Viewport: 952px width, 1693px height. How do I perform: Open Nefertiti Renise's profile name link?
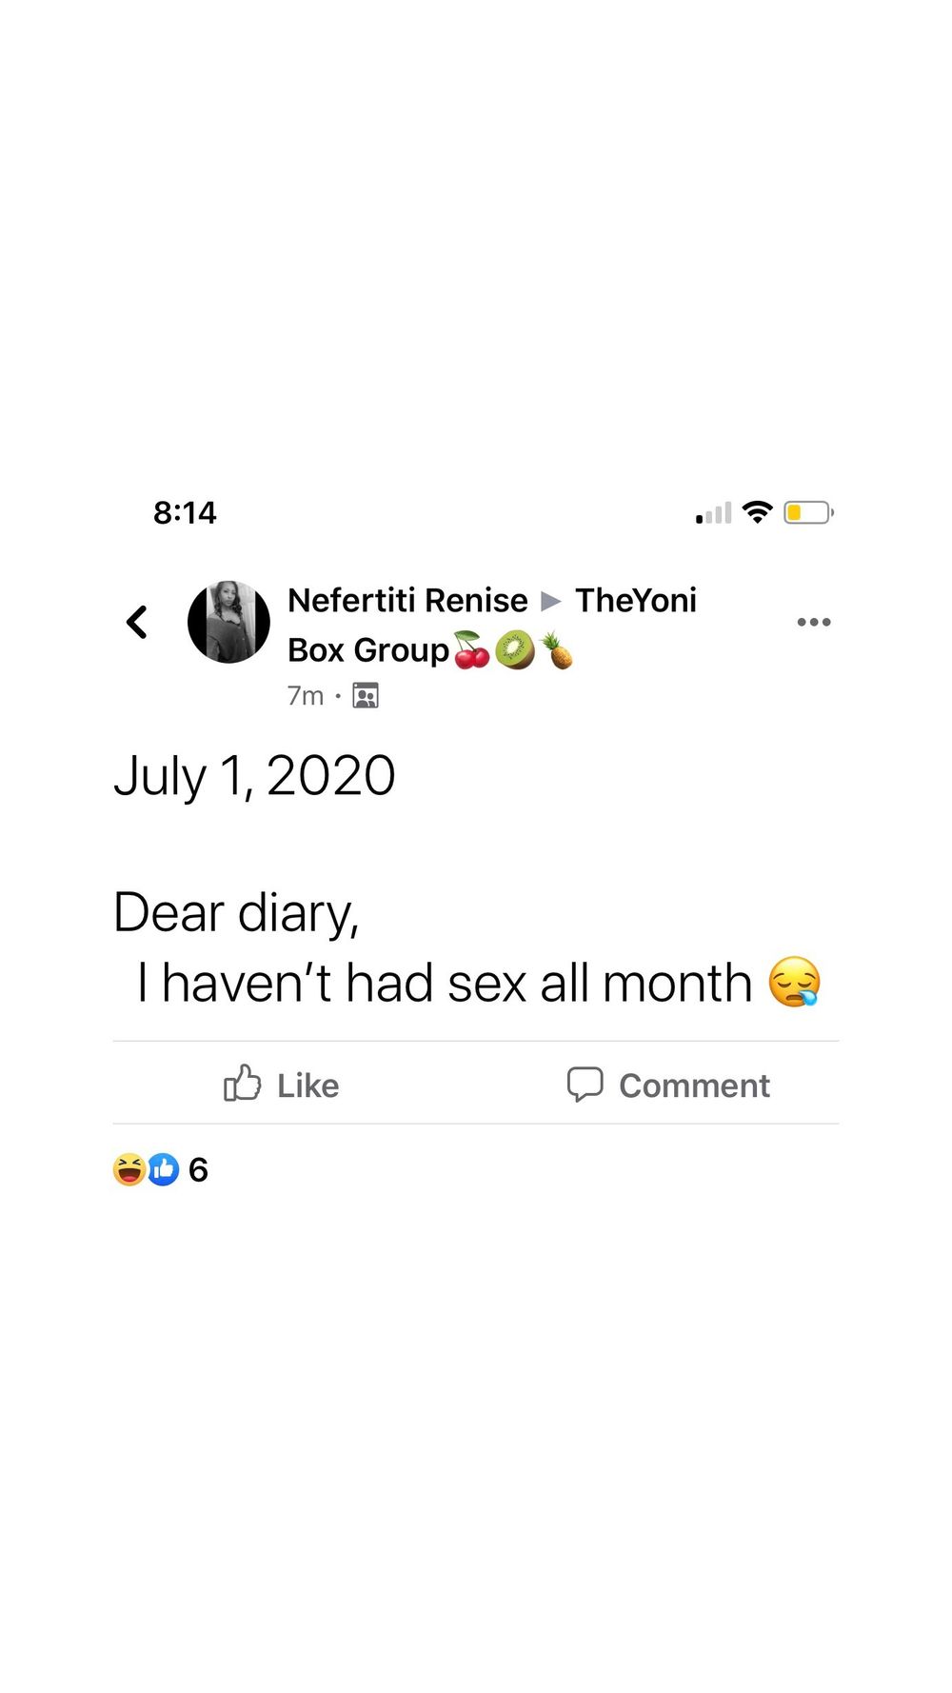coord(407,600)
